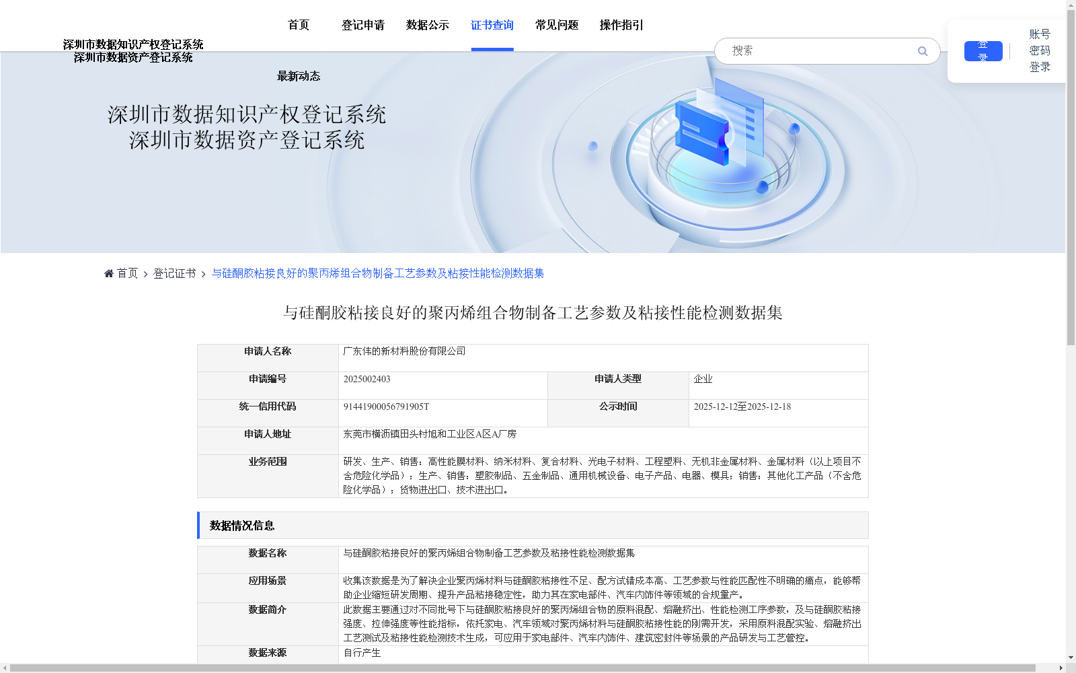1076x673 pixels.
Task: Click credit code 91441900056791905T
Action: tap(386, 406)
